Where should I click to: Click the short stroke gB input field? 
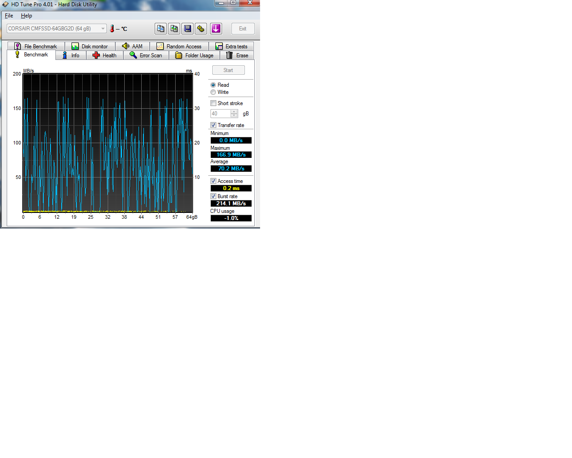click(x=221, y=114)
